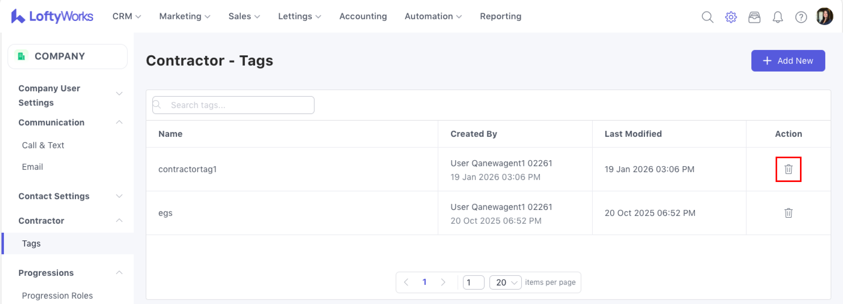Viewport: 843px width, 304px height.
Task: Collapse the Communication section
Action: coord(119,122)
